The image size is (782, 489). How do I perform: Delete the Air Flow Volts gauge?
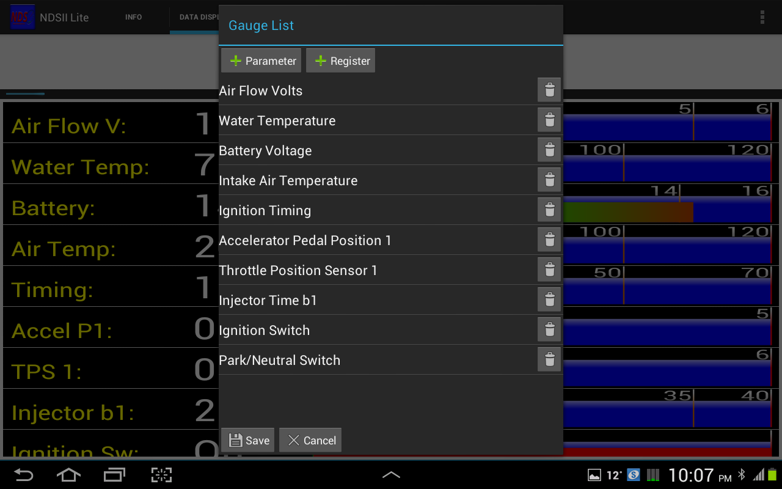[549, 90]
